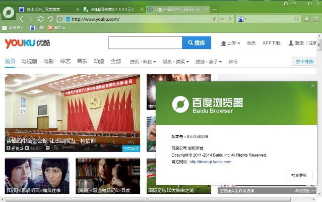Bookmark page with the star icon

[x=60, y=19]
